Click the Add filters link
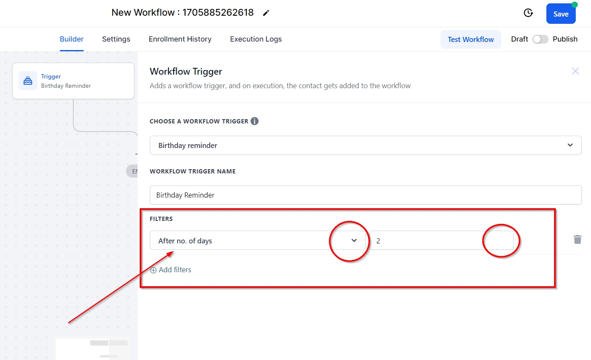The height and width of the screenshot is (360, 591). (171, 270)
